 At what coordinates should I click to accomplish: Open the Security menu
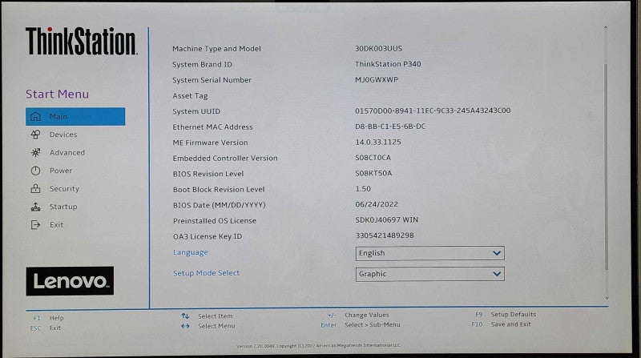pos(64,188)
